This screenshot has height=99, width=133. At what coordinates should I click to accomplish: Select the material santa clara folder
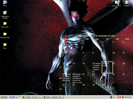click(116, 4)
